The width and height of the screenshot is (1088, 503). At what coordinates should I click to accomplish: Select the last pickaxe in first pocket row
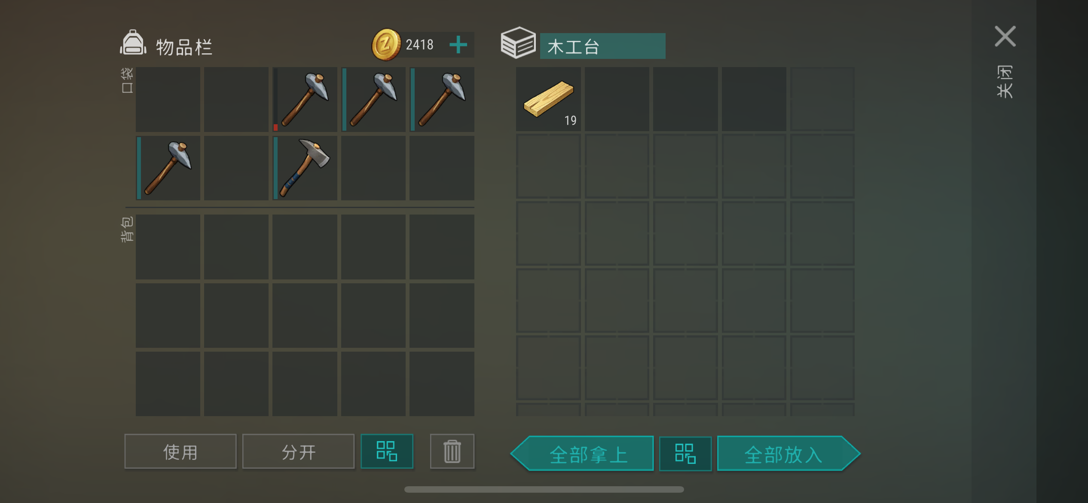(x=442, y=99)
